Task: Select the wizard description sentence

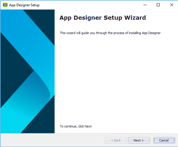Action: [110, 33]
